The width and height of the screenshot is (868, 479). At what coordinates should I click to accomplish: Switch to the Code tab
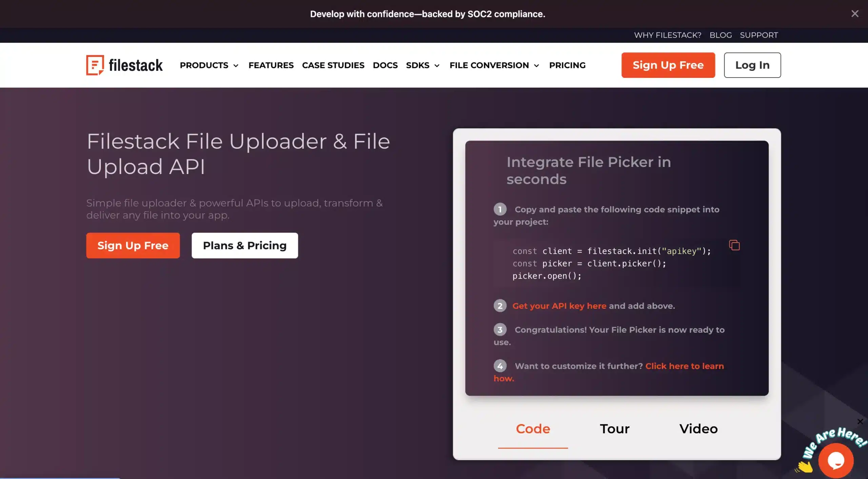[x=533, y=429]
